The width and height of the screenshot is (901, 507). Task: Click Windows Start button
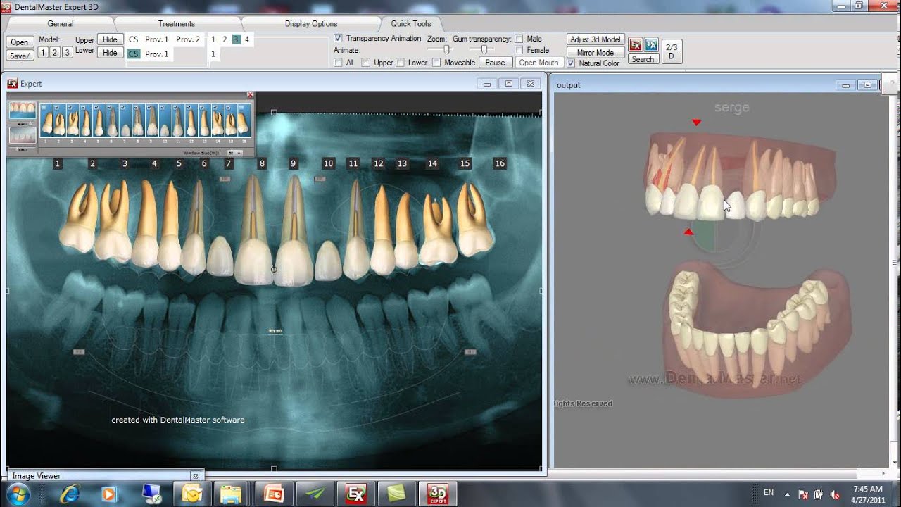coord(18,493)
